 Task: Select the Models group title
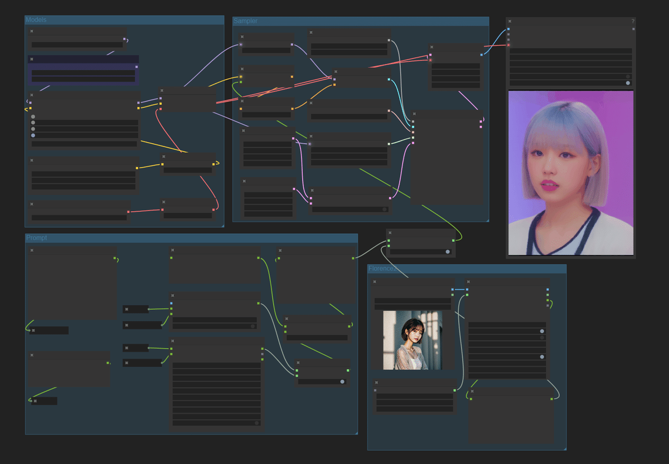click(x=36, y=19)
